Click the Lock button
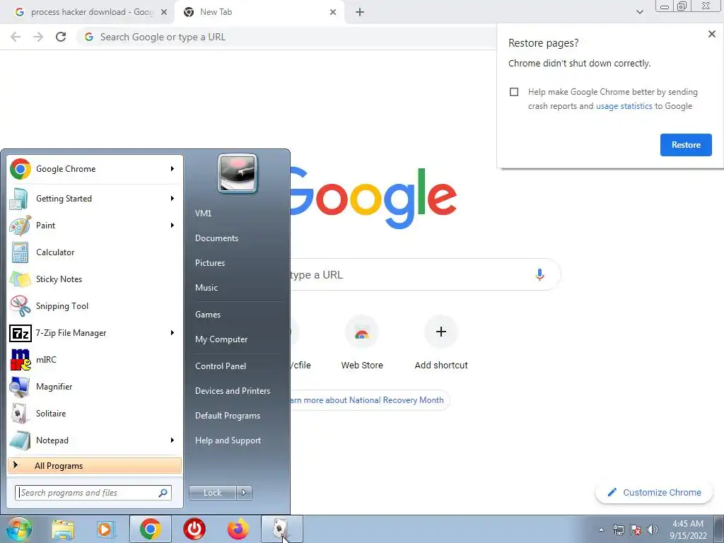The height and width of the screenshot is (543, 724). coord(212,493)
